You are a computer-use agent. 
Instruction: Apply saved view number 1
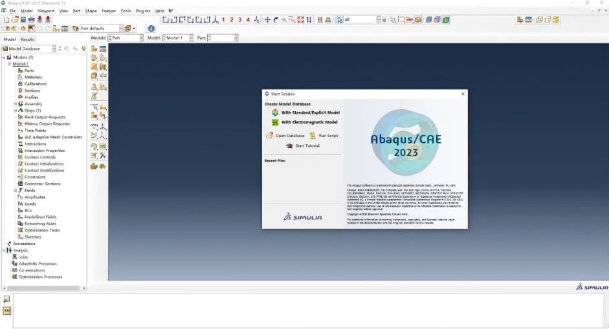coord(223,20)
